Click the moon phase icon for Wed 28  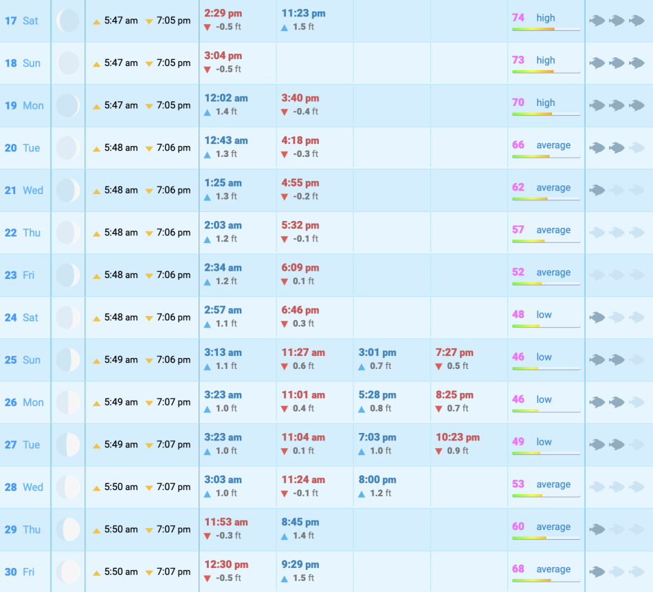[x=68, y=487]
